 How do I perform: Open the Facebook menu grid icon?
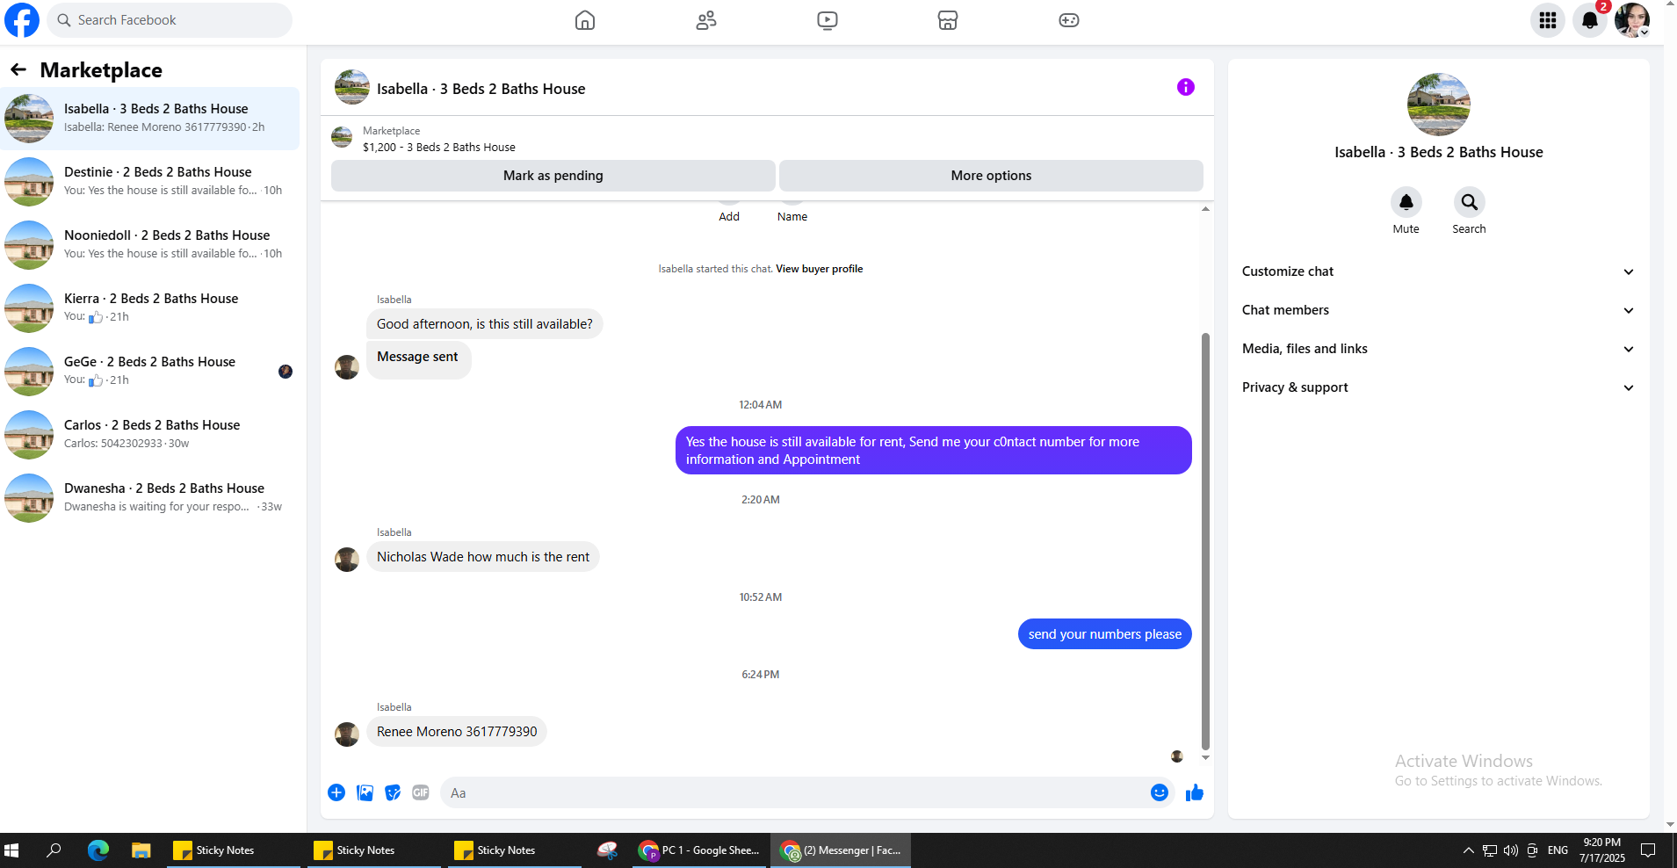click(x=1548, y=20)
